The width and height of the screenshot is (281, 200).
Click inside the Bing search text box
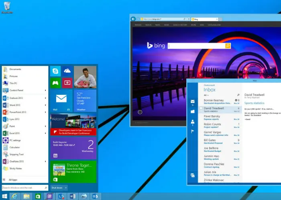click(x=196, y=46)
